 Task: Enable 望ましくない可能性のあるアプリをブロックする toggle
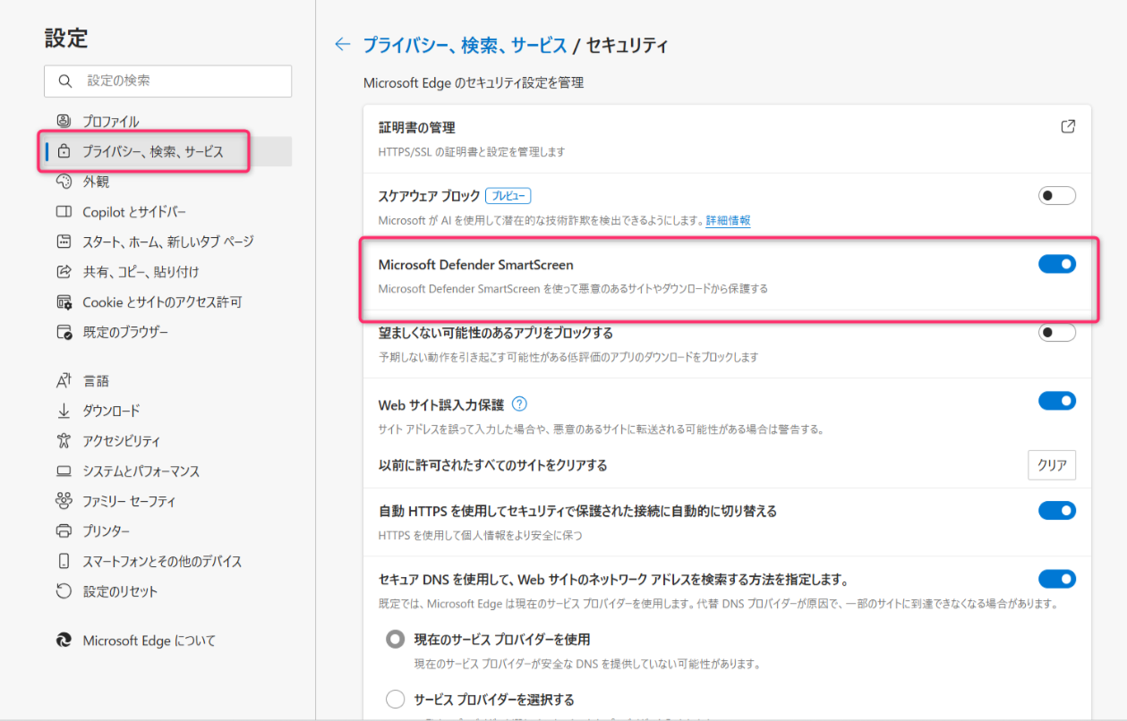click(x=1057, y=333)
